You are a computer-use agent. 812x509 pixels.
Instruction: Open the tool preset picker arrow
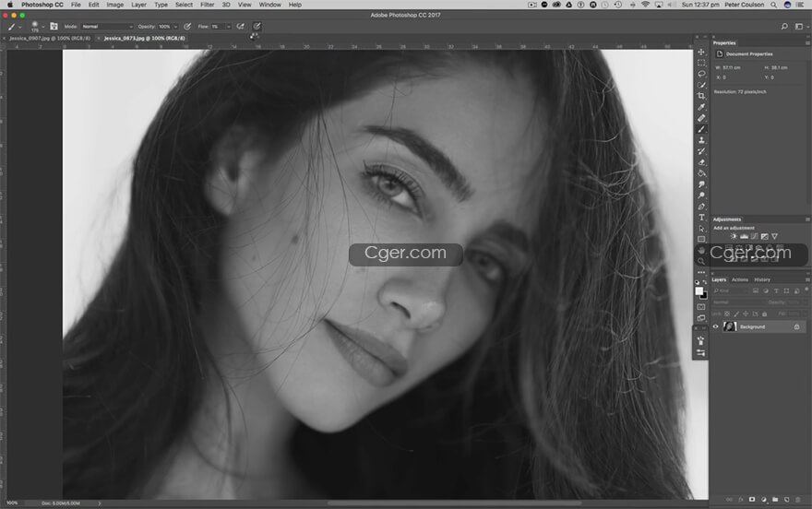pyautogui.click(x=20, y=27)
